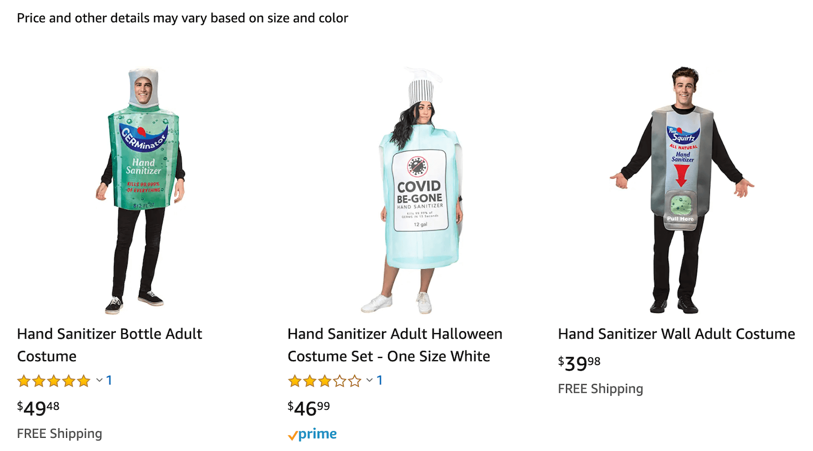The width and height of the screenshot is (813, 451).
Task: Click first gold star of Bottle Costume rating
Action: click(x=24, y=380)
